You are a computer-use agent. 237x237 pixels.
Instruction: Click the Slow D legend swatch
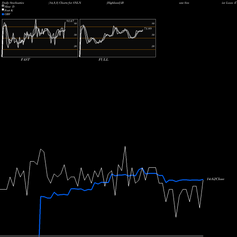3,6
